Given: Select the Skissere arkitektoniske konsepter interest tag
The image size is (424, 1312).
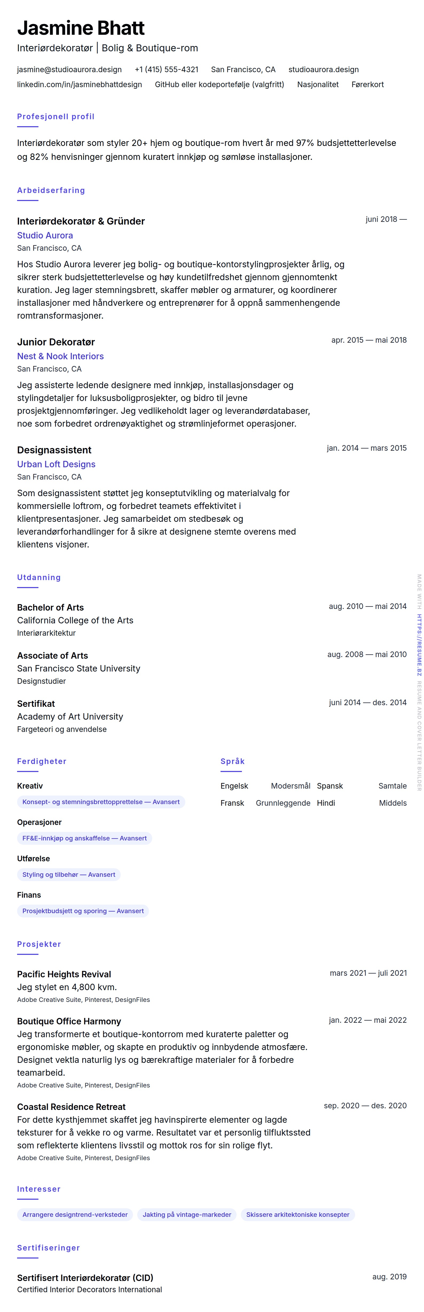Looking at the screenshot, I should (x=298, y=1214).
